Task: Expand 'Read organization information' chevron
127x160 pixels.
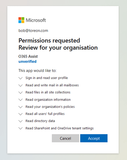Action: pos(20,100)
